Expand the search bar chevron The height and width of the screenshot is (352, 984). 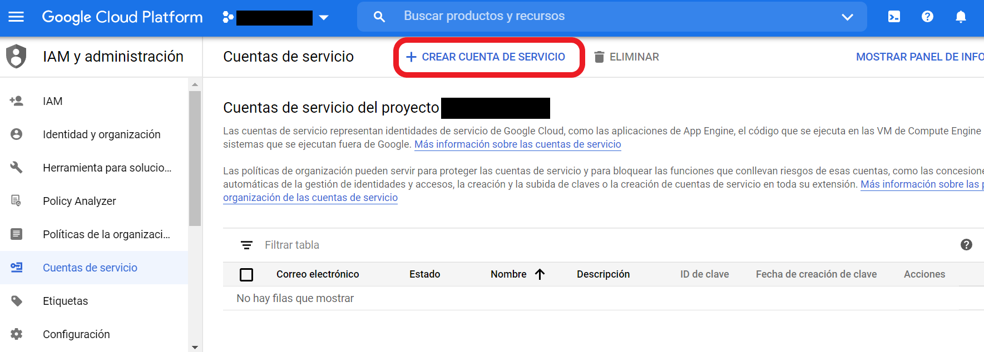[847, 17]
